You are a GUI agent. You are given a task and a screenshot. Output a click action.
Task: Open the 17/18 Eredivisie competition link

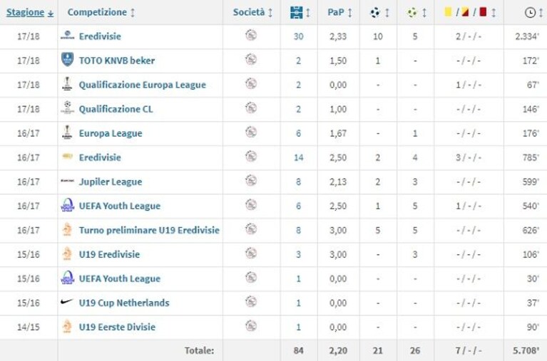point(100,36)
